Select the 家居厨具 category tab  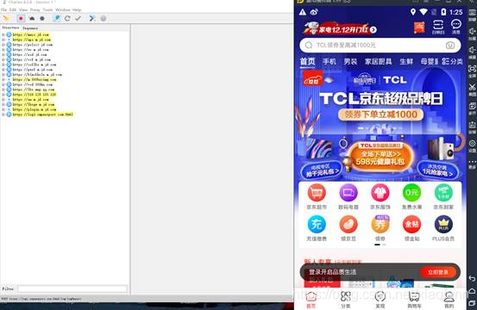pos(378,62)
